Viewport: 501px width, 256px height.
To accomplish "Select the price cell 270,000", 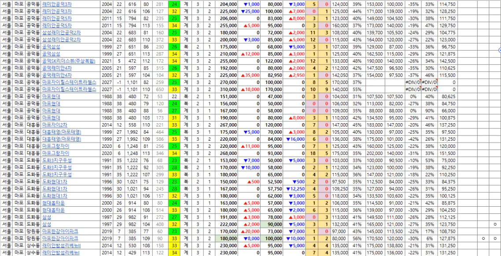I will point(227,82).
